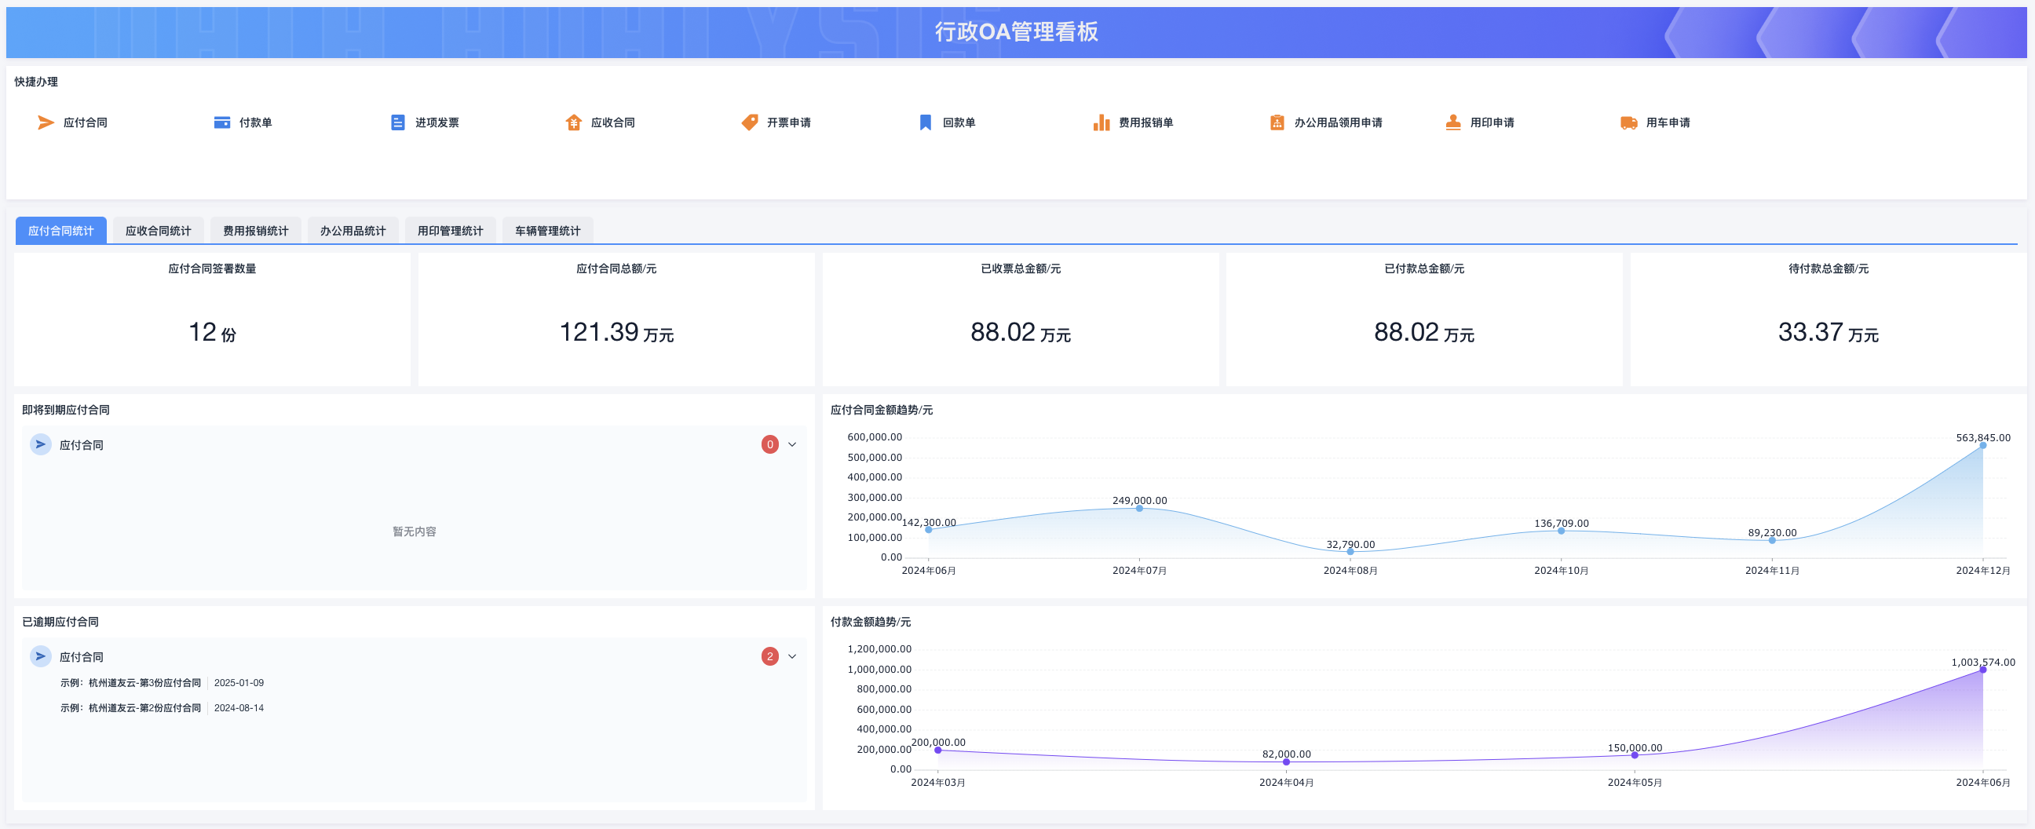Open the 用车申请 truck icon
The width and height of the screenshot is (2035, 829).
pos(1628,122)
